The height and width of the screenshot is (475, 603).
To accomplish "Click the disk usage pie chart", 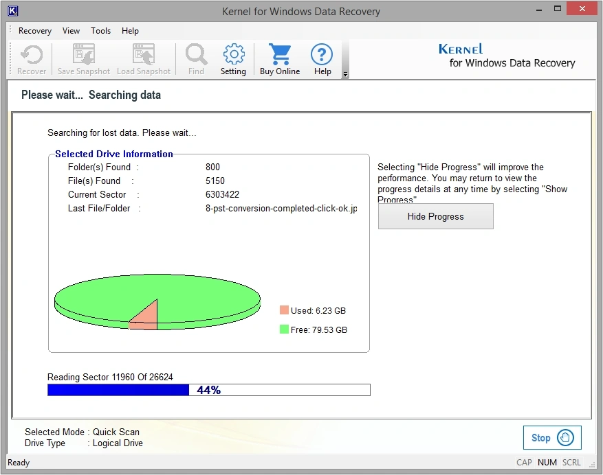I will pyautogui.click(x=157, y=302).
